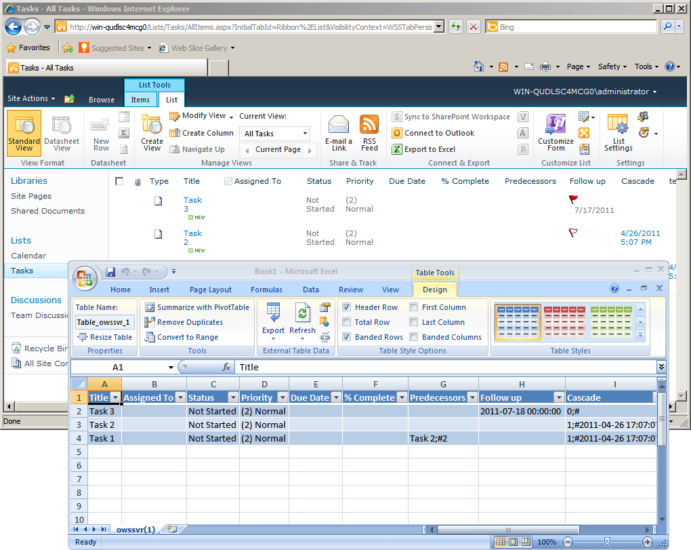This screenshot has height=550, width=691.
Task: Open the Due Date filter dropdown in Excel
Action: point(337,397)
